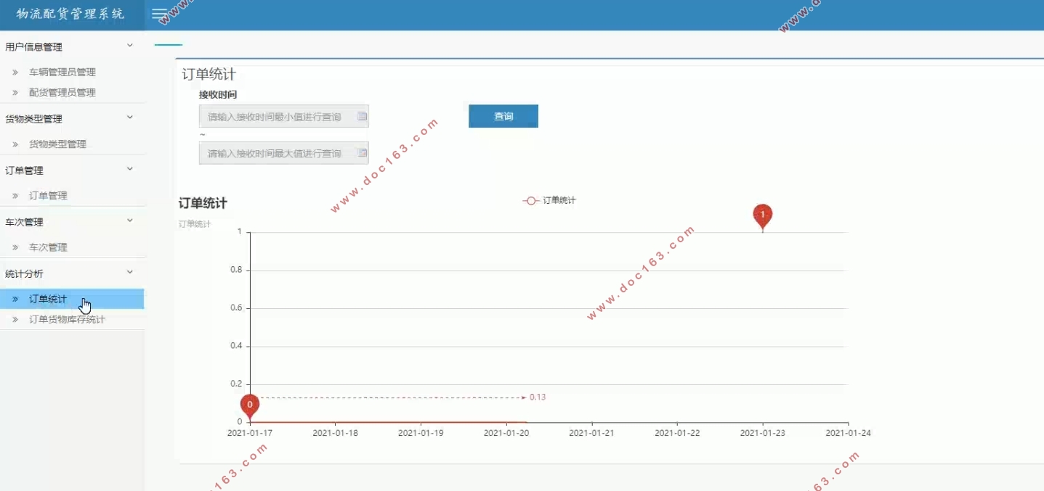Viewport: 1044px width, 491px height.
Task: Collapse the 统计分析 section chevron
Action: [x=130, y=272]
